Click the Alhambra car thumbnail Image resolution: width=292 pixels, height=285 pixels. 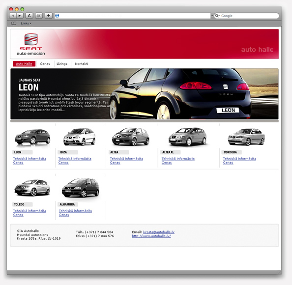81,188
